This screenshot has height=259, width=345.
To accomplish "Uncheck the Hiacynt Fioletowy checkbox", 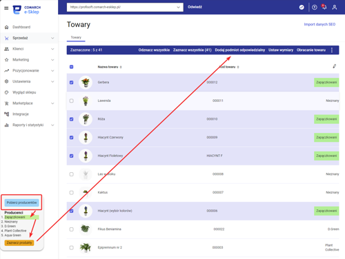I will tap(72, 156).
